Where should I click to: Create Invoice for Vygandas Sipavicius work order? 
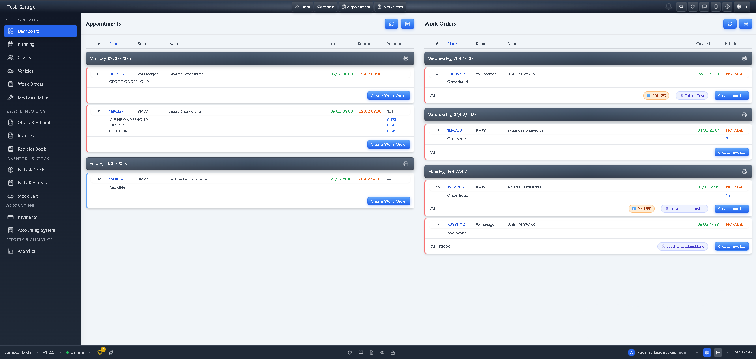coord(731,153)
